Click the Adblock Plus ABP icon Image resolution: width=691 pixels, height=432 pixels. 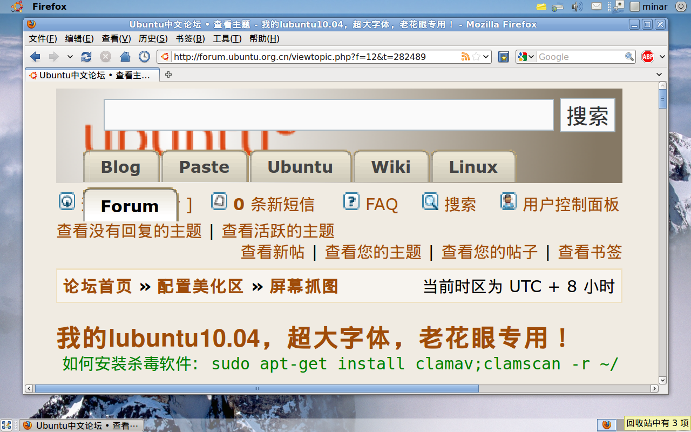(x=648, y=57)
